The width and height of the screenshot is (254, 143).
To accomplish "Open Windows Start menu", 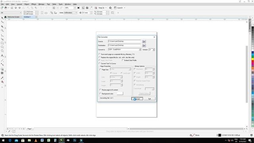I will (3, 140).
